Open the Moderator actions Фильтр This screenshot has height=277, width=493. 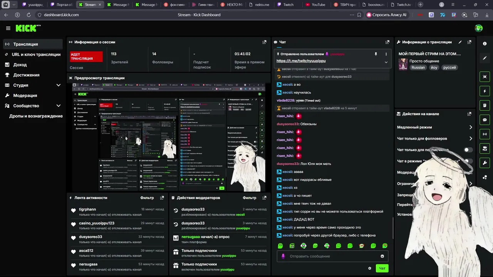249,198
